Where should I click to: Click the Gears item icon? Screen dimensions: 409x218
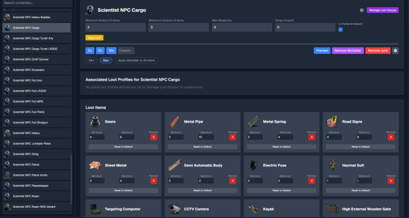[95, 121]
